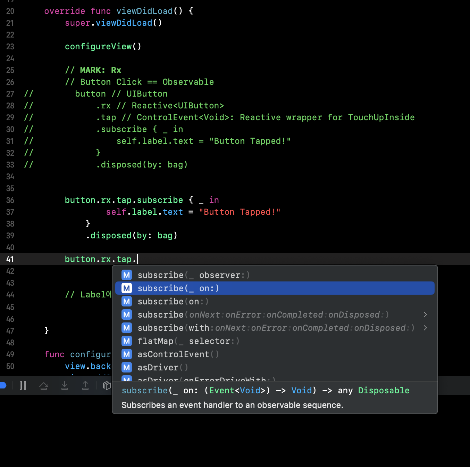470x467 pixels.
Task: Choose asControlEvent() completion
Action: click(275, 354)
